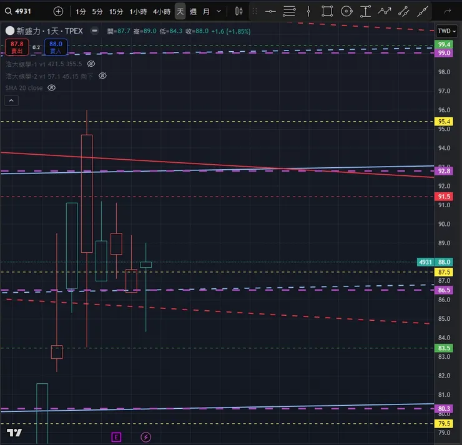Click the 浩大線學-2 indicator label
The image size is (462, 445).
(x=49, y=76)
